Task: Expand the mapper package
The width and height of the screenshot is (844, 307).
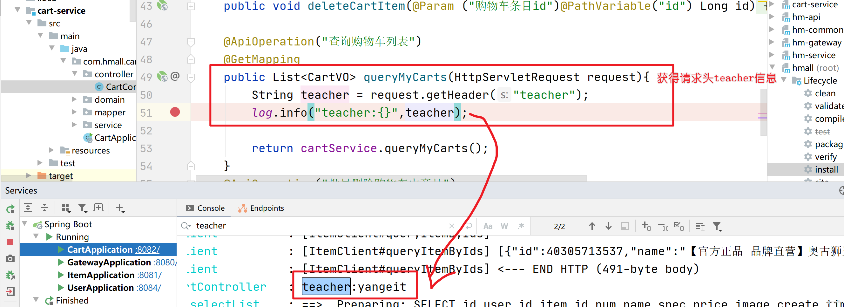Action: 74,112
